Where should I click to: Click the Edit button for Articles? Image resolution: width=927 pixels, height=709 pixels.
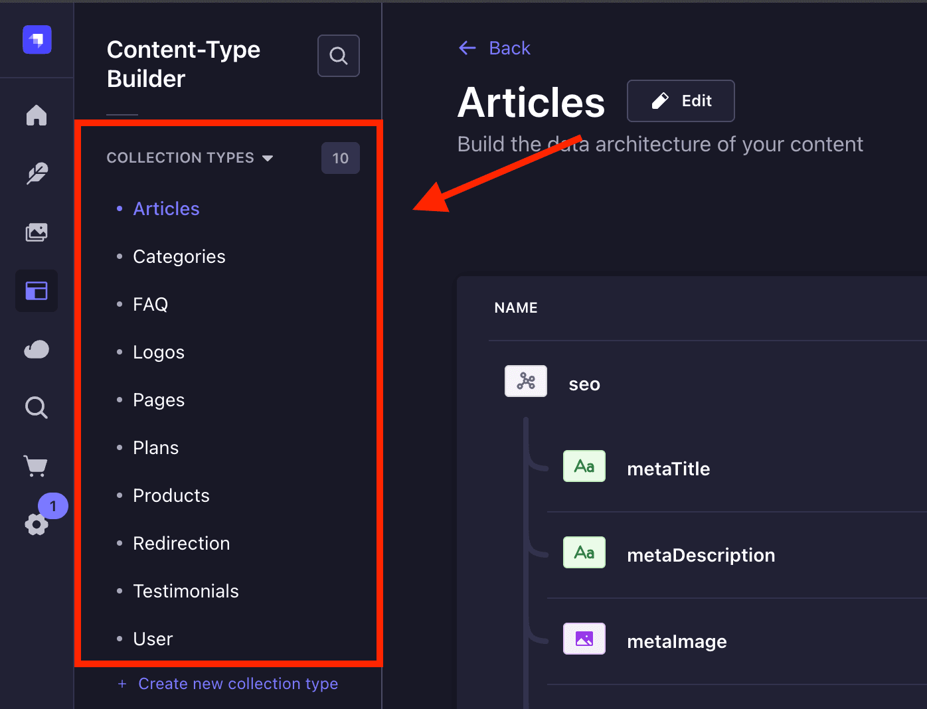coord(681,101)
